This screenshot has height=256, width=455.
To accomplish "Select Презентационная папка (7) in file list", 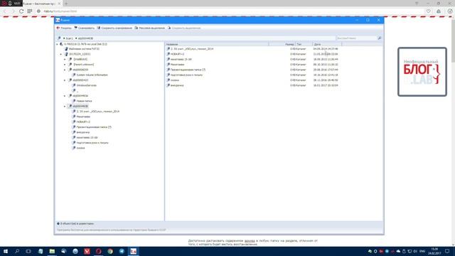I will coord(252,70).
